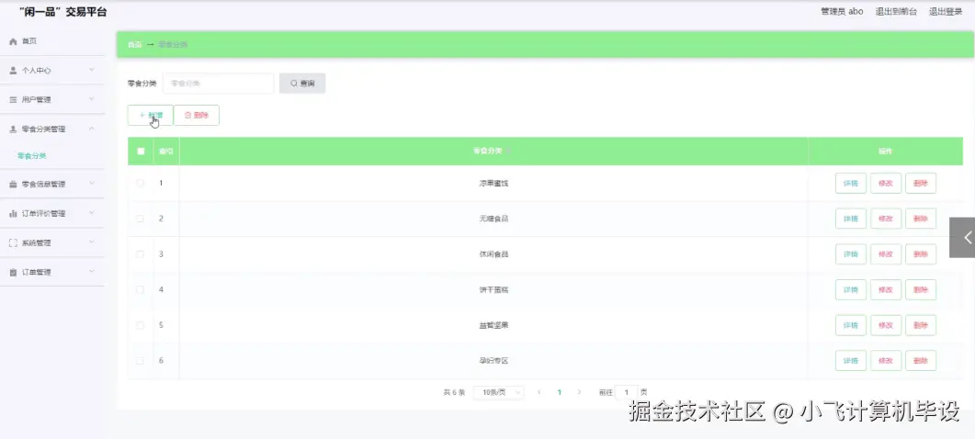Screen dimensions: 975x439
Task: Click 修改 for 凉果蜜饯 row
Action: (x=886, y=184)
